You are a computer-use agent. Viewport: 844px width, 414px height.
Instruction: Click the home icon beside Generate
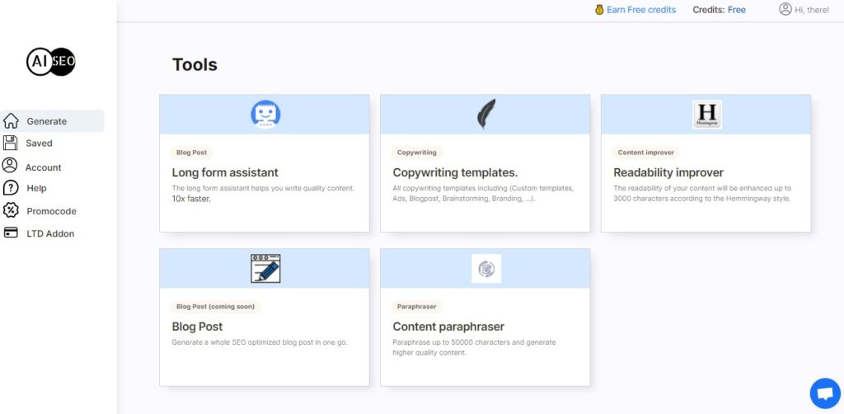(x=11, y=121)
